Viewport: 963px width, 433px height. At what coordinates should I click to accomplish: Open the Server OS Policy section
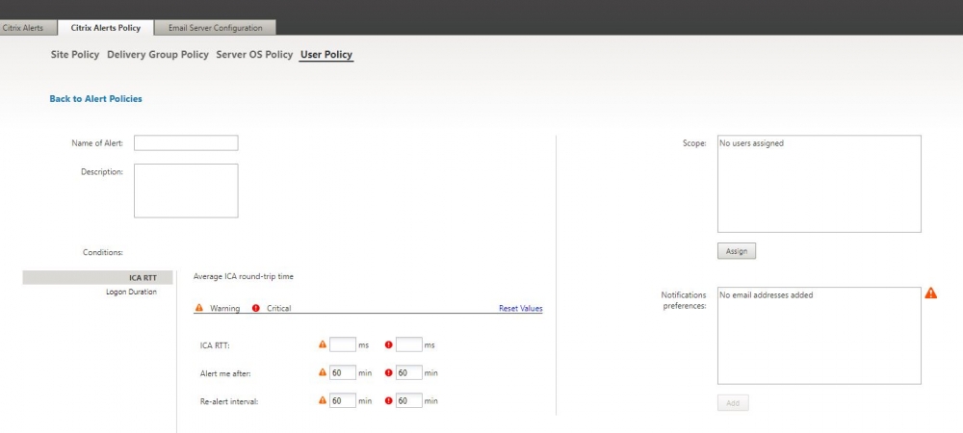(x=254, y=55)
